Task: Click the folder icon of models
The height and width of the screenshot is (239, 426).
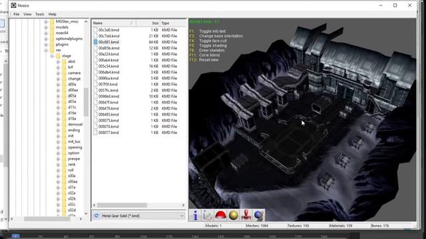Action: [52, 27]
